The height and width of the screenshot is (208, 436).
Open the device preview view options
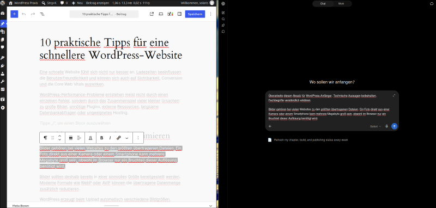[x=161, y=14]
